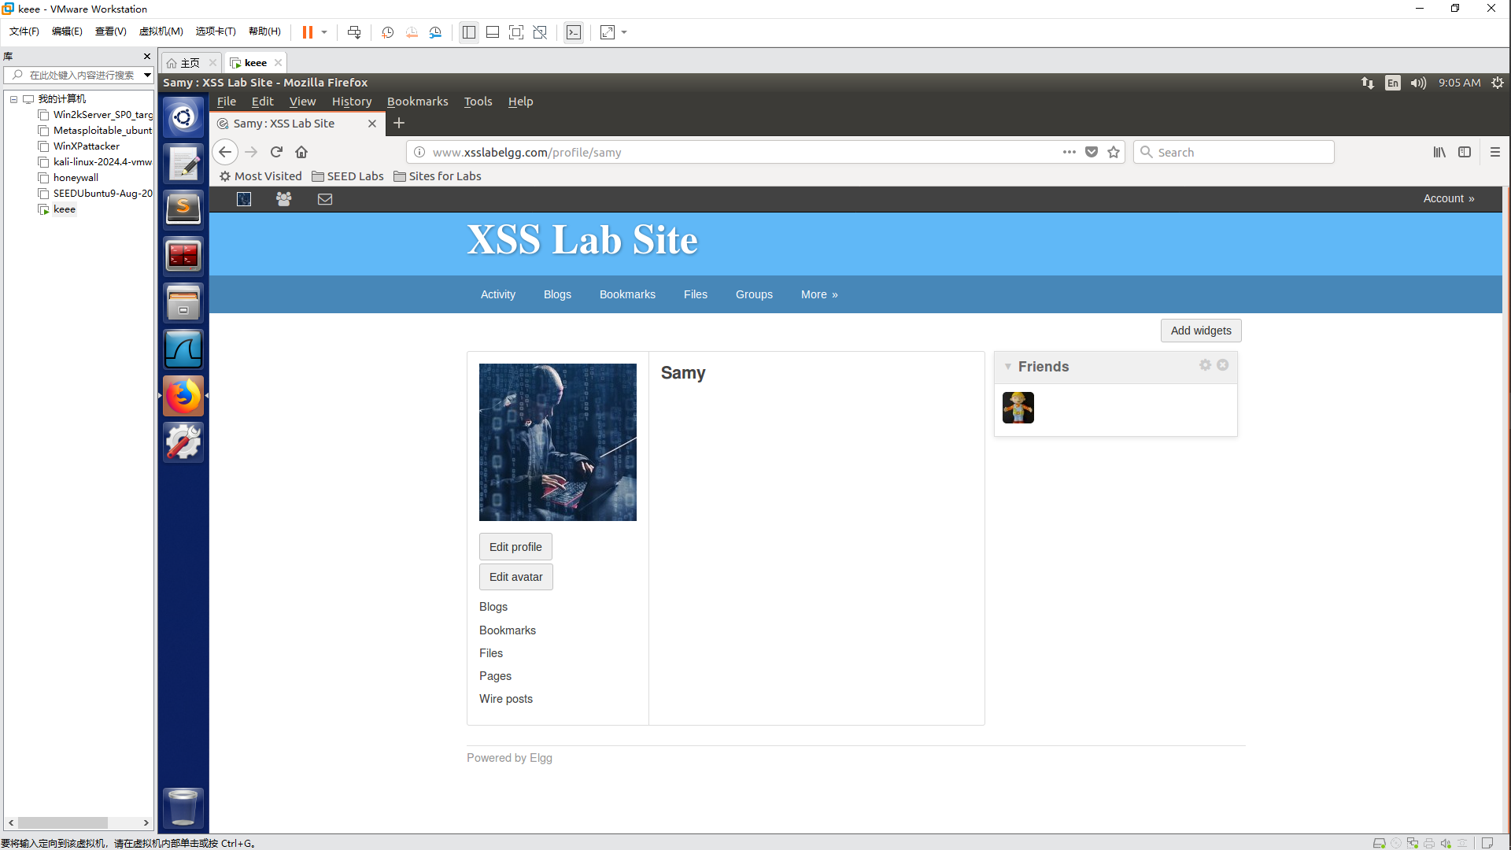Click the Firefox home icon
This screenshot has height=850, width=1511.
(x=301, y=152)
